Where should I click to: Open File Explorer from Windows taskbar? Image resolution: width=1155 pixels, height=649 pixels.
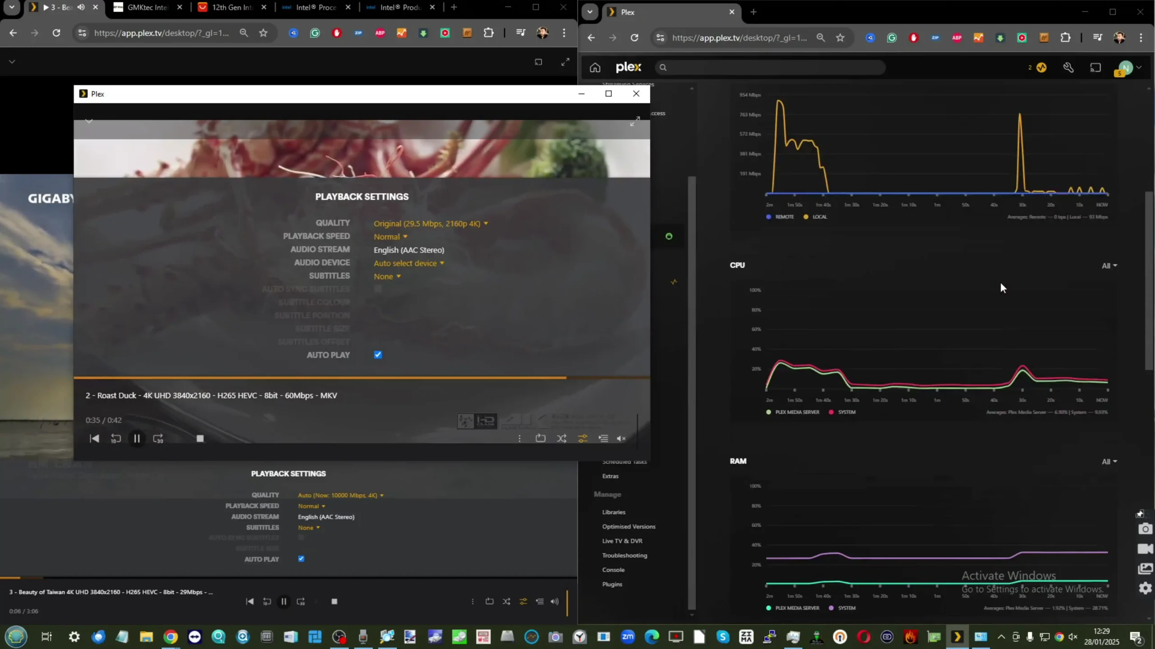[146, 636]
